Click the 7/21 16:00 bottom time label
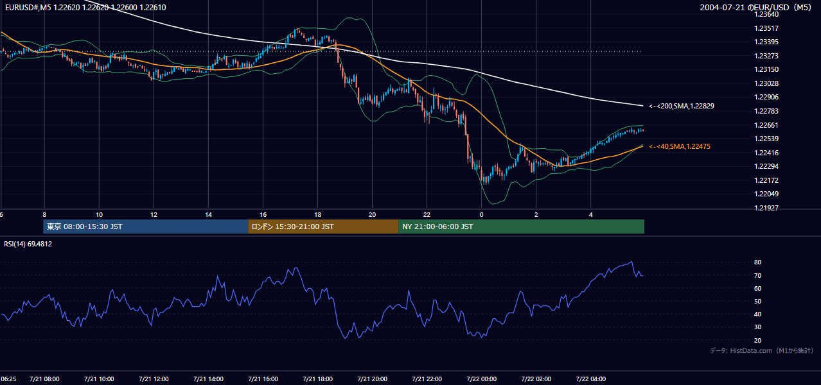Screen dimensions: 821x385 click(x=263, y=379)
